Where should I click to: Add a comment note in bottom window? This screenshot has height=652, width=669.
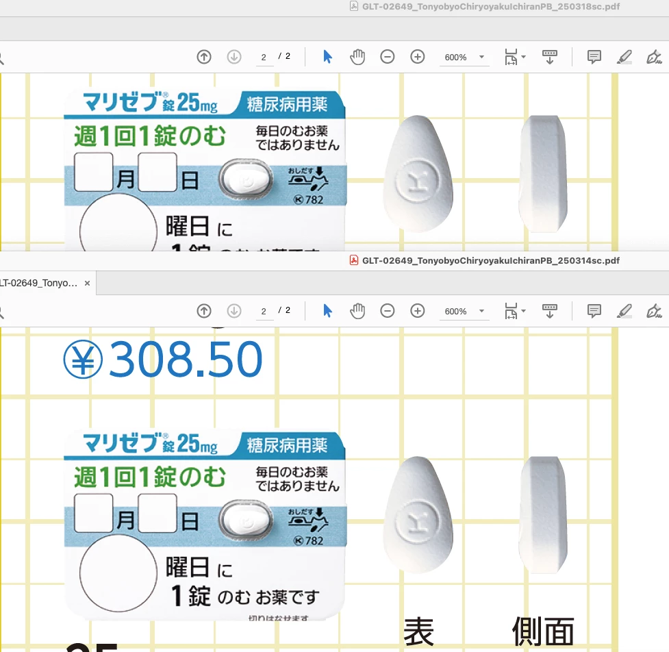coord(594,311)
